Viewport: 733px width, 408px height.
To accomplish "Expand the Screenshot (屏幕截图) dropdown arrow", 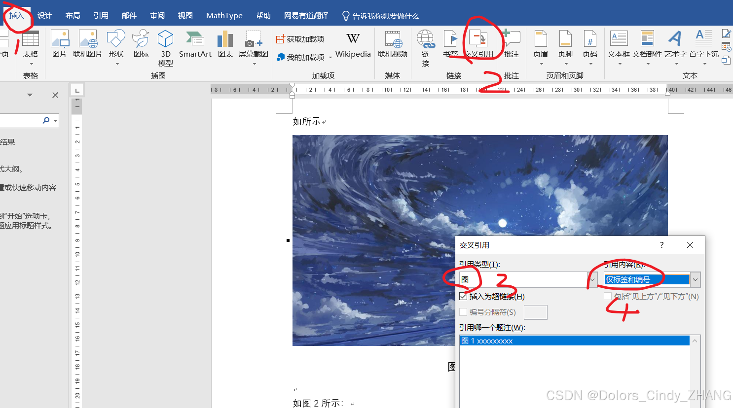I will pos(254,64).
